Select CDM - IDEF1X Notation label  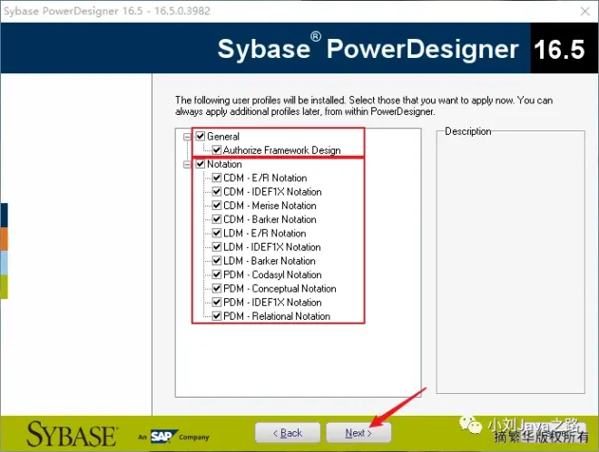point(272,192)
